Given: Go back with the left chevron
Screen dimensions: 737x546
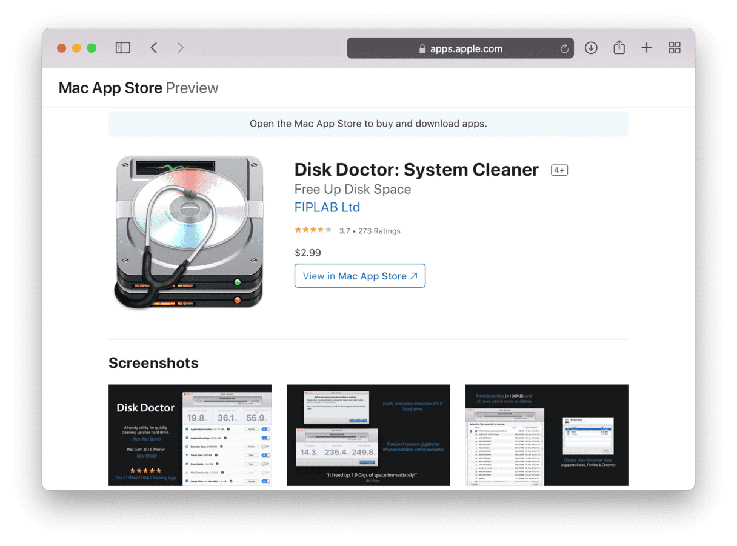Looking at the screenshot, I should point(154,48).
